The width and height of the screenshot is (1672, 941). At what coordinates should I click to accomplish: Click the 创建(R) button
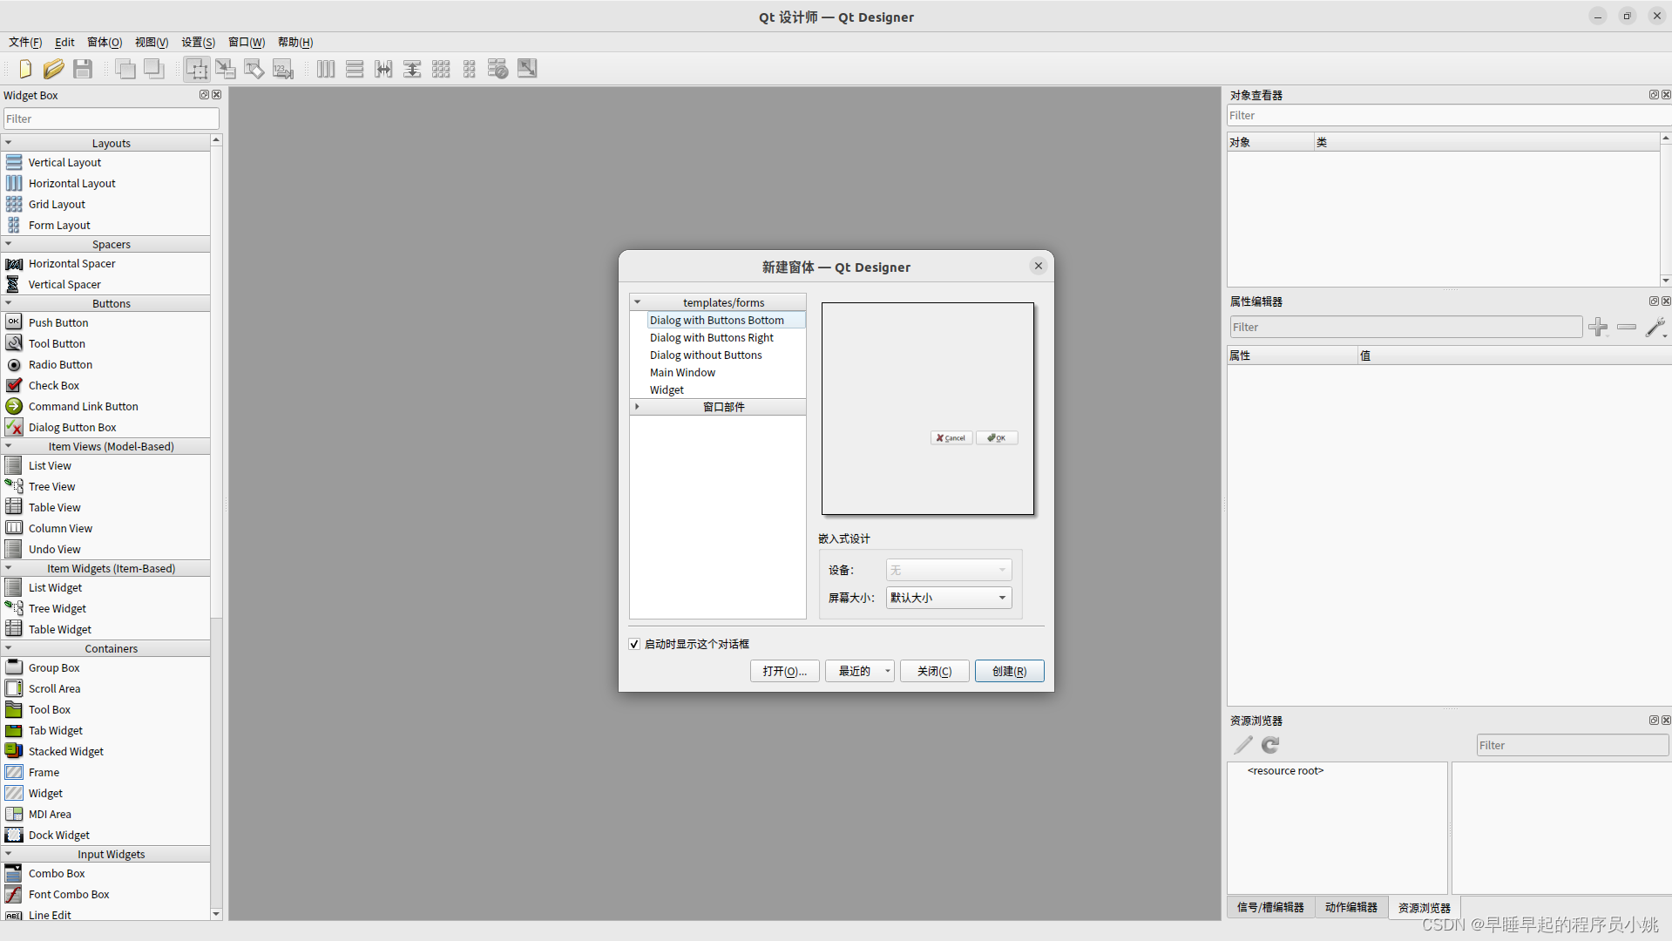coord(1009,671)
